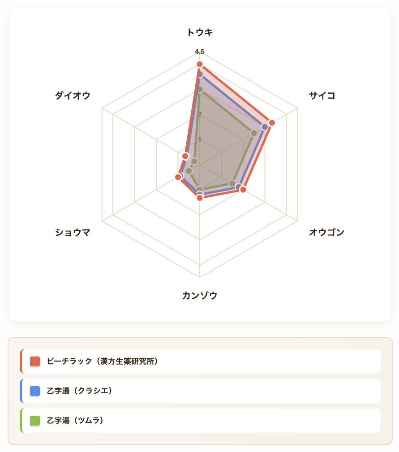Click the ダイオウ axis label
The image size is (399, 452).
(x=73, y=96)
